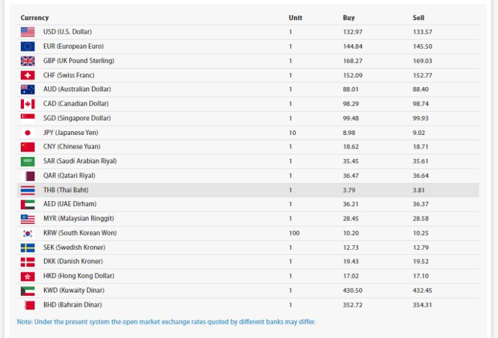Select the Hong Kong Dollar flag

pos(27,276)
